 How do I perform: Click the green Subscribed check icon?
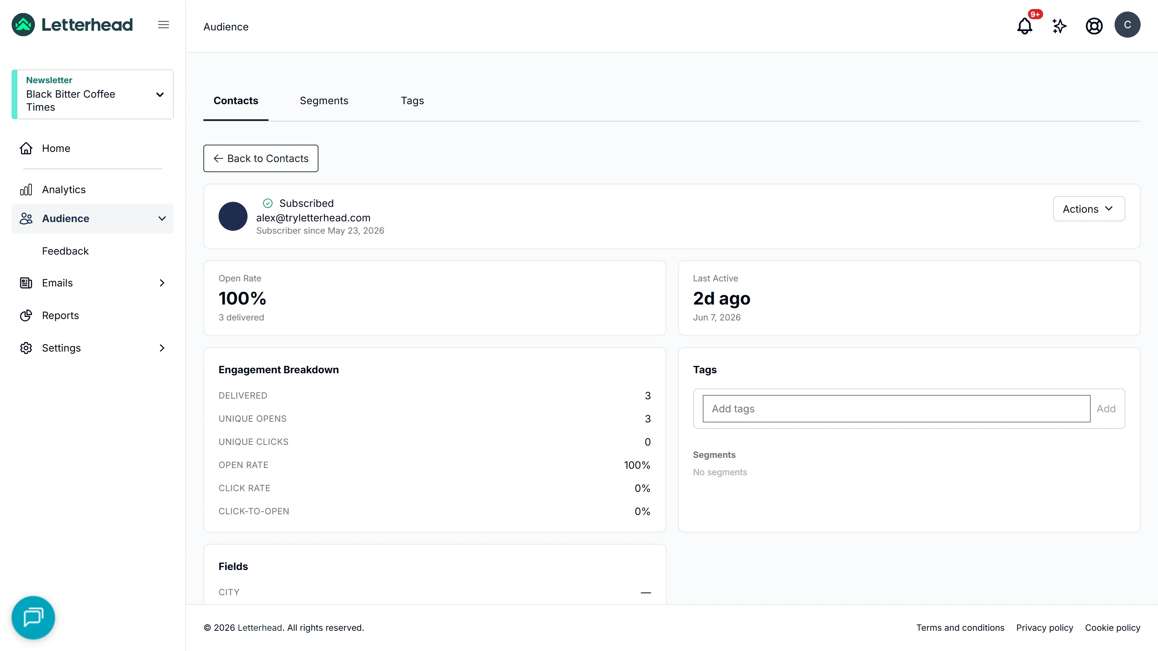267,203
